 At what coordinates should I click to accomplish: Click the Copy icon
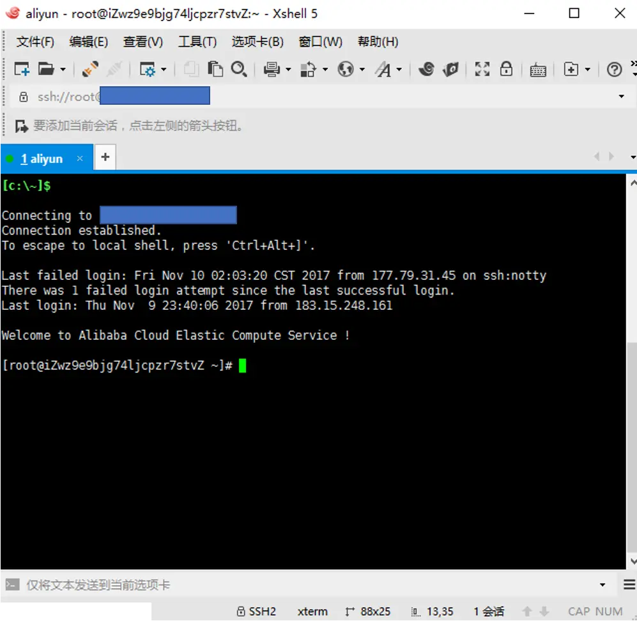[191, 70]
